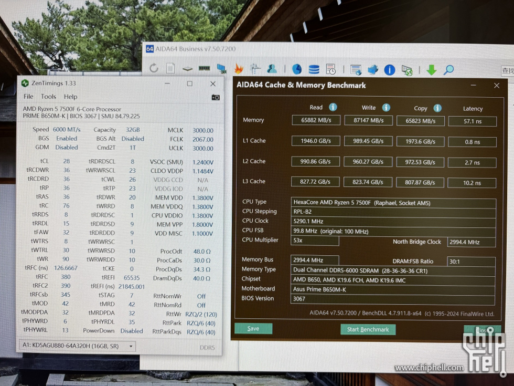
Task: Click the blue pie chart icon in AIDA64
Action: [297, 69]
